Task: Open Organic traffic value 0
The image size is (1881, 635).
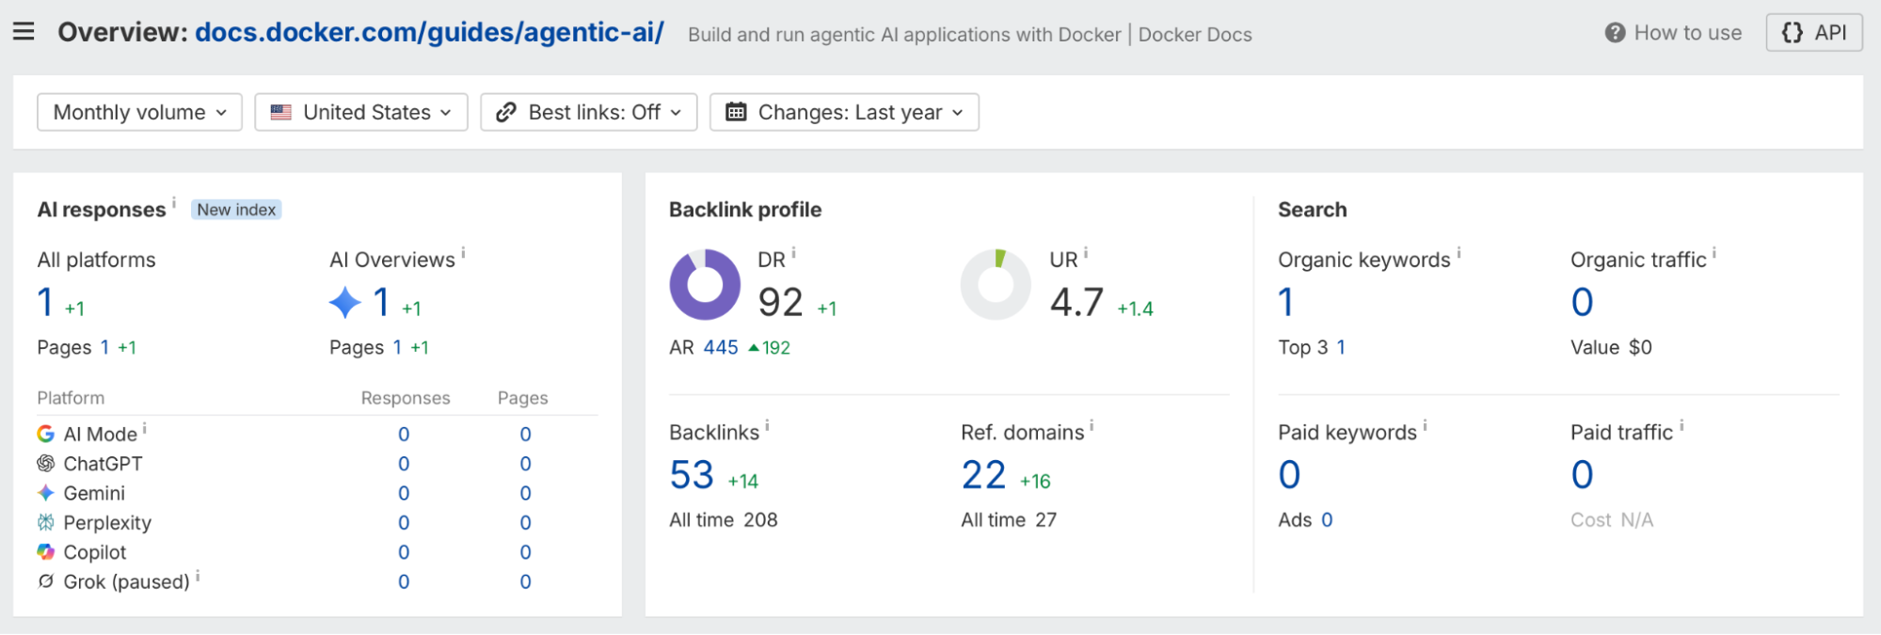Action: click(x=1583, y=303)
